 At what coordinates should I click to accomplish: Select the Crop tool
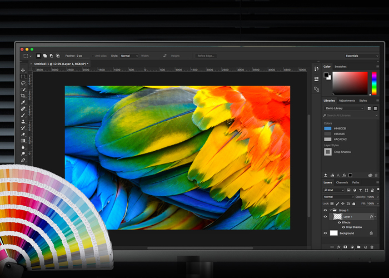tap(23, 96)
